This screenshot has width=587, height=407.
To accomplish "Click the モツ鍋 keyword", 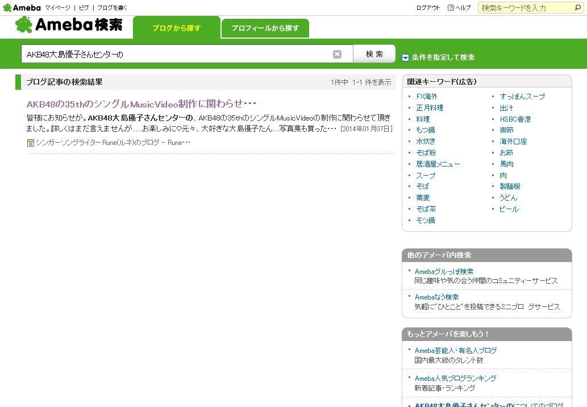I will click(x=426, y=220).
